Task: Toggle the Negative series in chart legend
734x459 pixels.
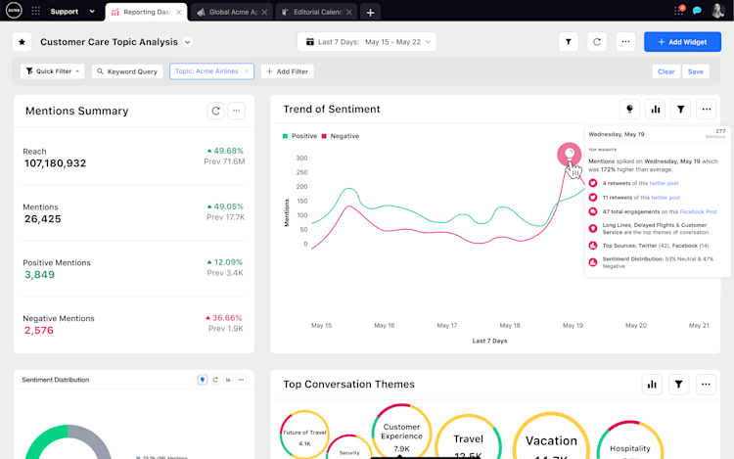Action: [x=341, y=136]
